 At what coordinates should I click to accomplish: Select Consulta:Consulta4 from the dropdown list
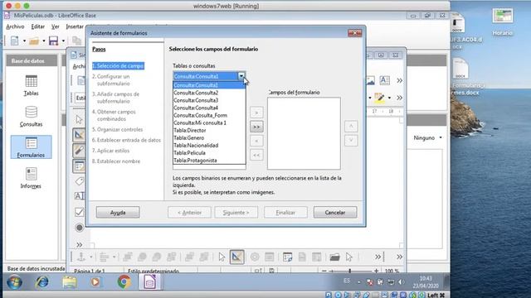[x=209, y=108]
